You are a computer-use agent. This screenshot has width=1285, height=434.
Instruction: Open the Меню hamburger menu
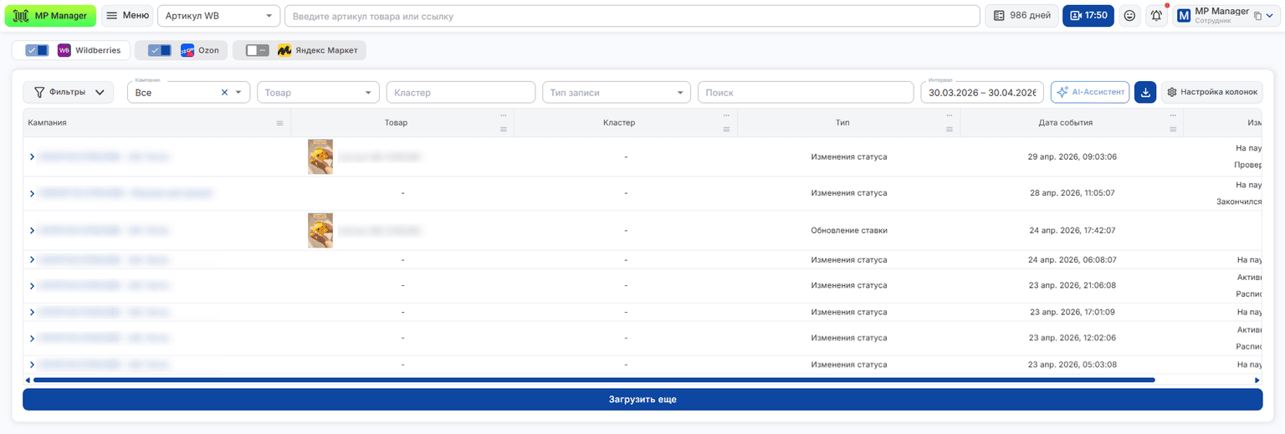pyautogui.click(x=127, y=15)
